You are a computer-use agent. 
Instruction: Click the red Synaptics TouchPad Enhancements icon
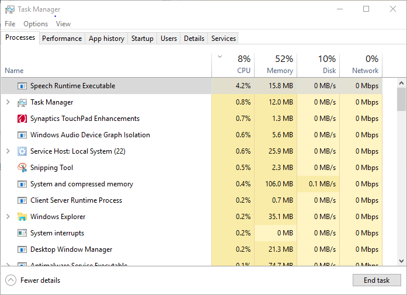[22, 119]
